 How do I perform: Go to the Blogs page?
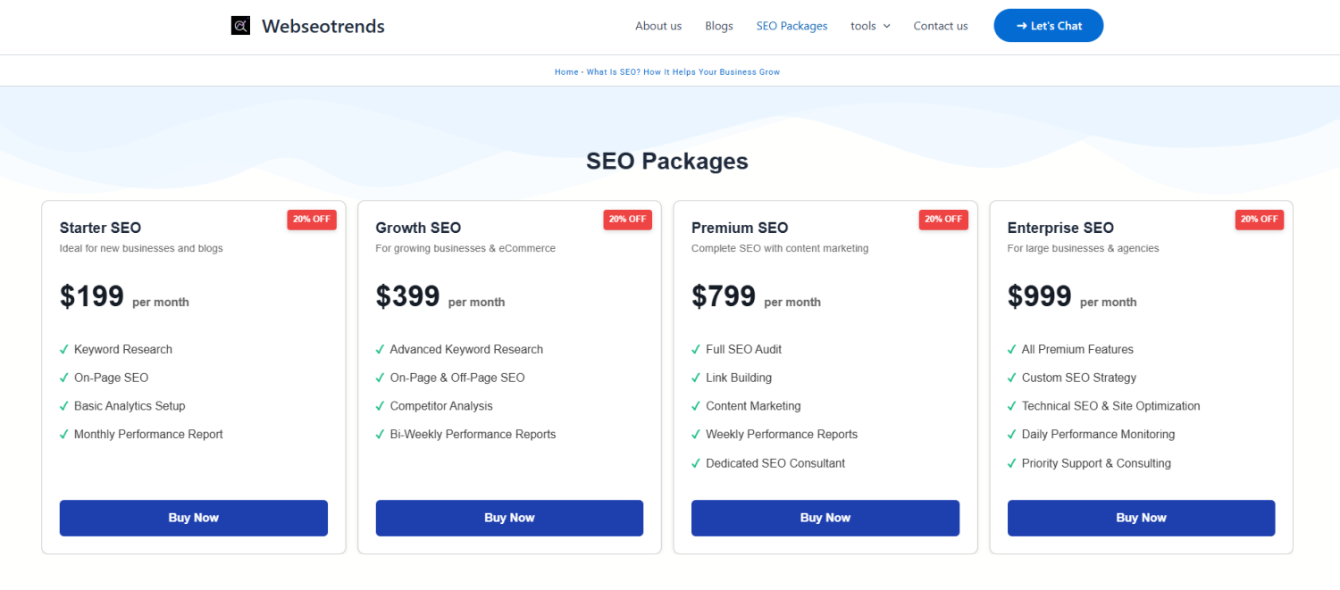click(719, 26)
